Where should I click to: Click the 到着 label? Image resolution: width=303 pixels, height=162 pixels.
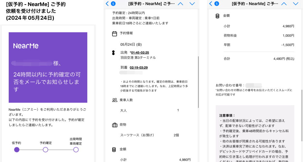click(x=124, y=67)
